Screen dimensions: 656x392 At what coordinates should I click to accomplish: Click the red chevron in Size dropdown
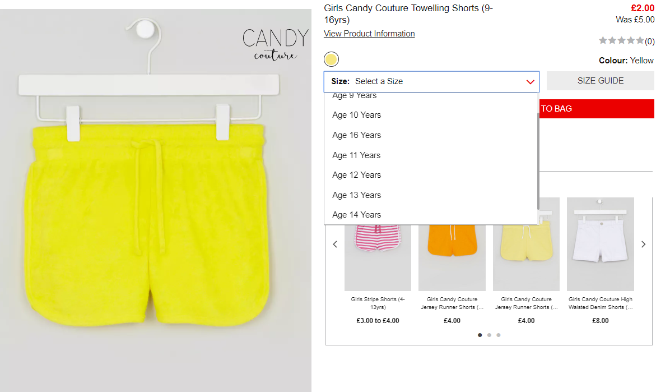[x=530, y=82]
